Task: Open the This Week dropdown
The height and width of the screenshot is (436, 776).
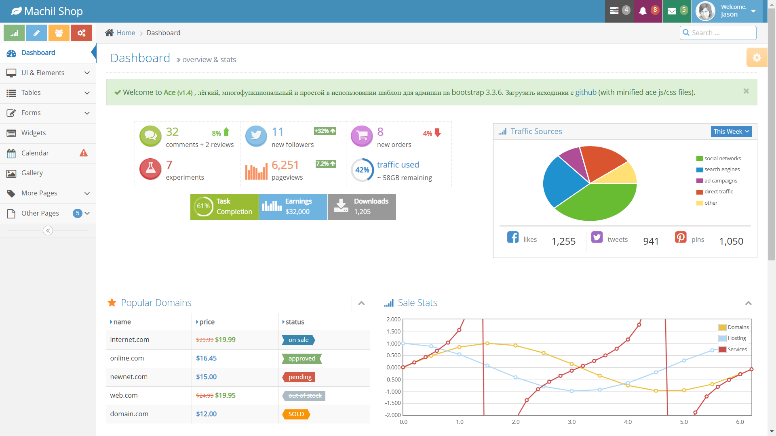Action: coord(731,132)
